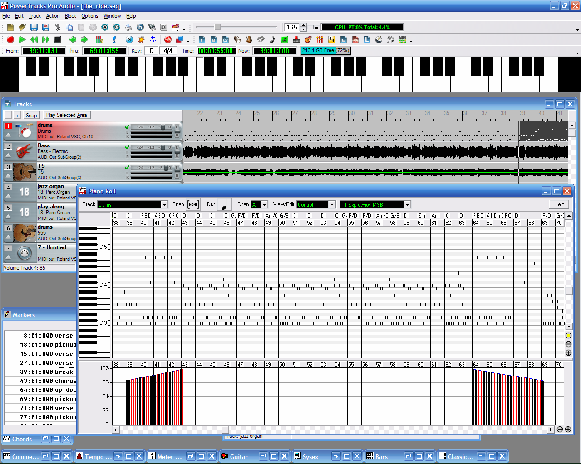
Task: Click the metronome toolbar icon
Action: [249, 40]
